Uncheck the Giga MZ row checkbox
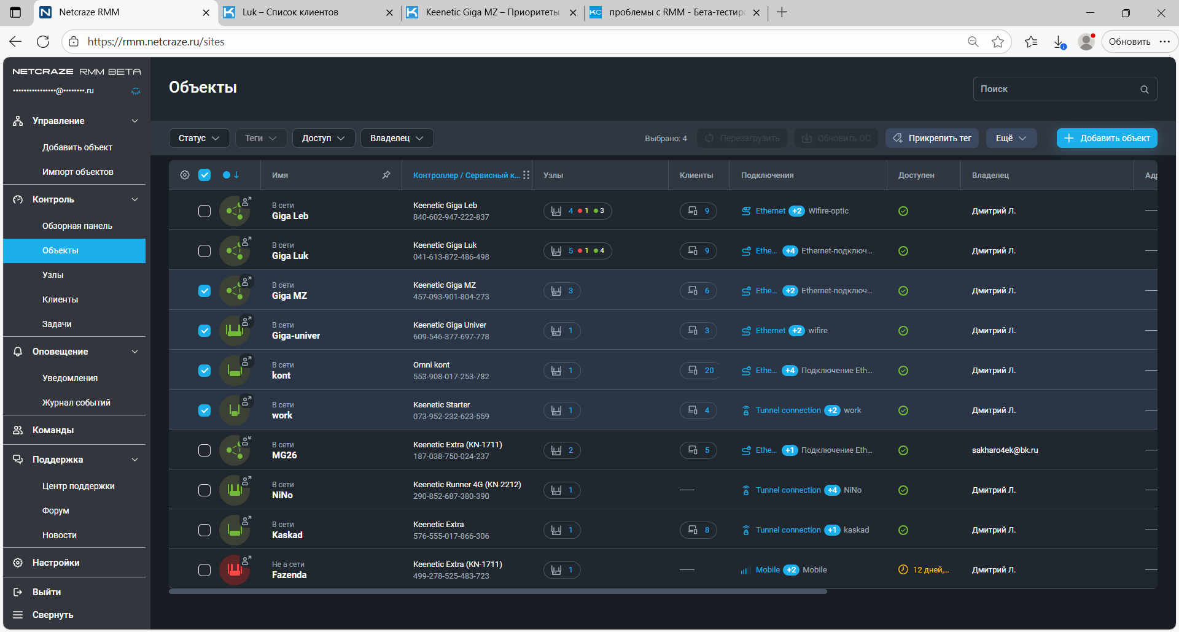 point(204,291)
